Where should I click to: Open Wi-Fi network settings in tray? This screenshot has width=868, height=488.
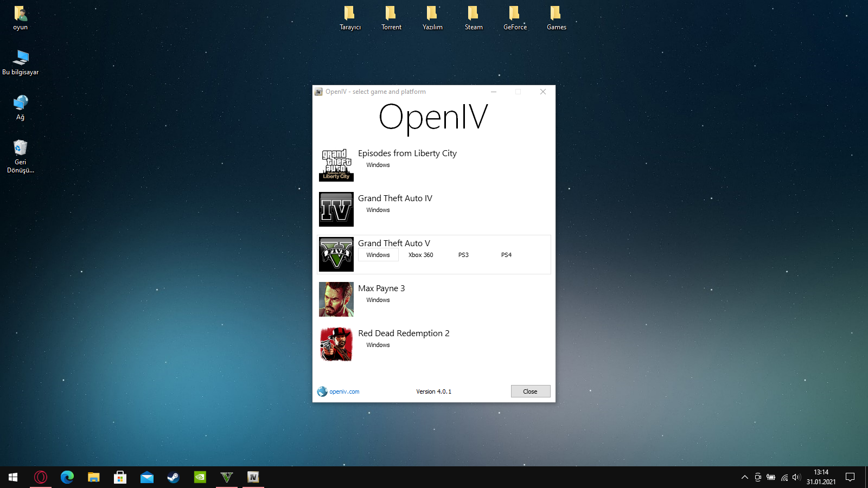pyautogui.click(x=784, y=477)
